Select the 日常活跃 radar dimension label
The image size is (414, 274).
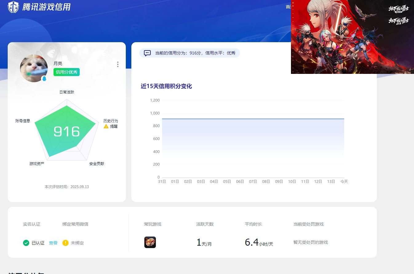click(x=67, y=92)
